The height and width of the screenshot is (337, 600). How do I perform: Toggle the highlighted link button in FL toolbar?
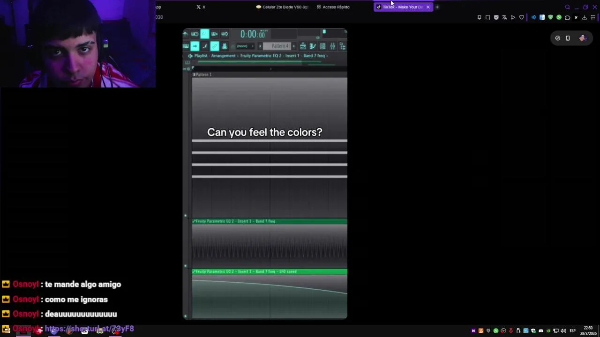[x=214, y=46]
